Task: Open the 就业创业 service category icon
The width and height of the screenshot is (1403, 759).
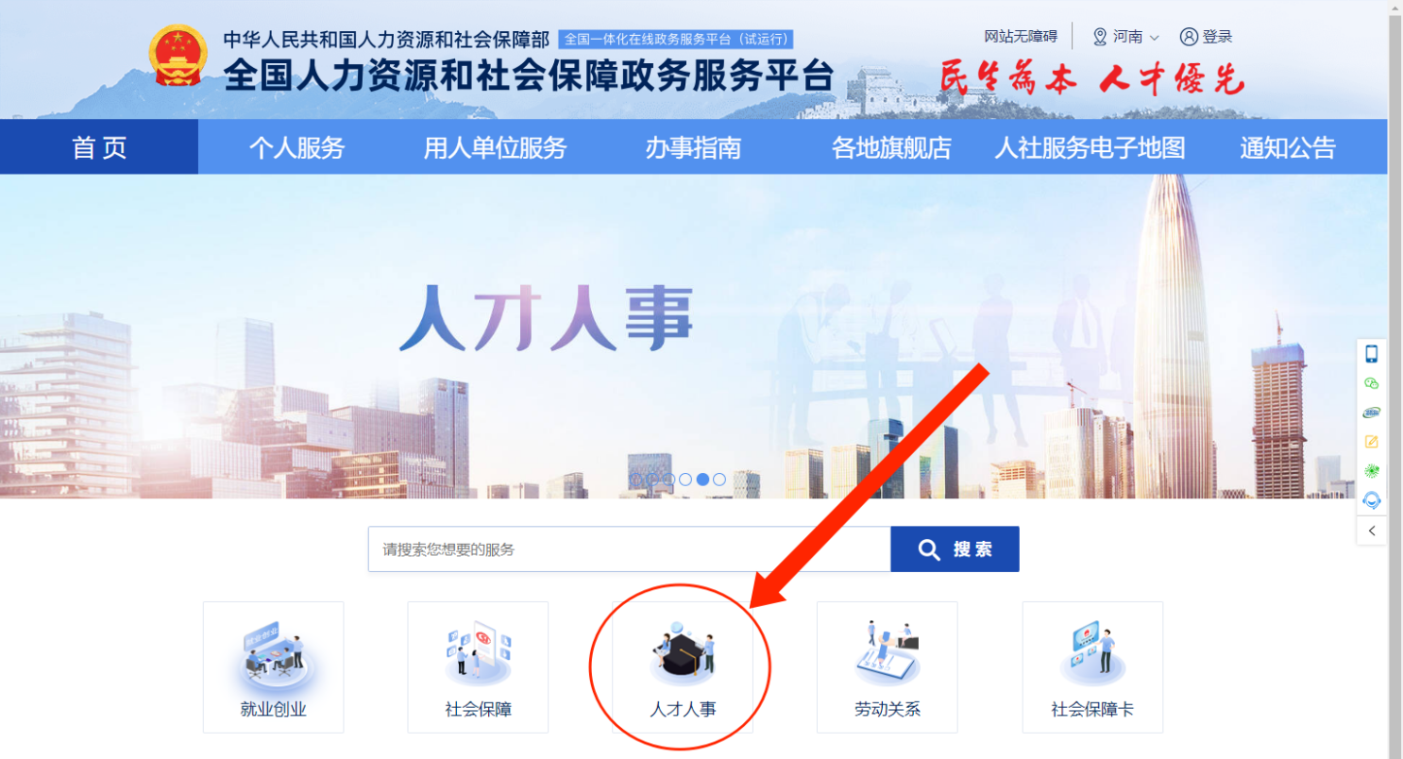Action: tap(274, 667)
